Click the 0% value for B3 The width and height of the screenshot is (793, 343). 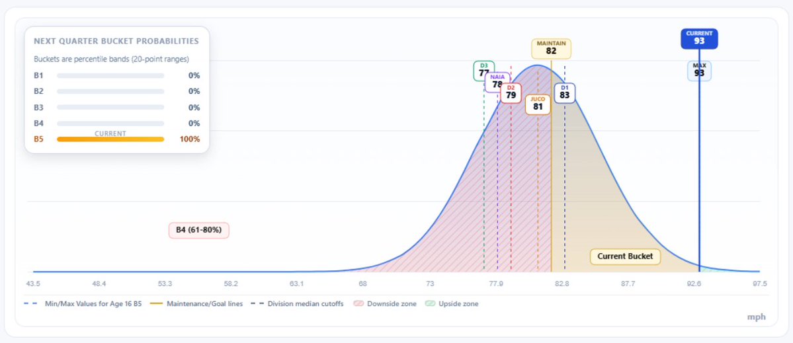tap(194, 108)
